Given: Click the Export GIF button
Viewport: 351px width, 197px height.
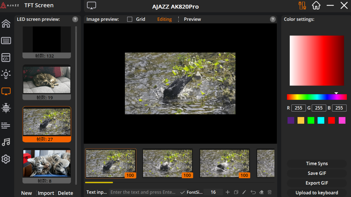Looking at the screenshot, I should (316, 183).
